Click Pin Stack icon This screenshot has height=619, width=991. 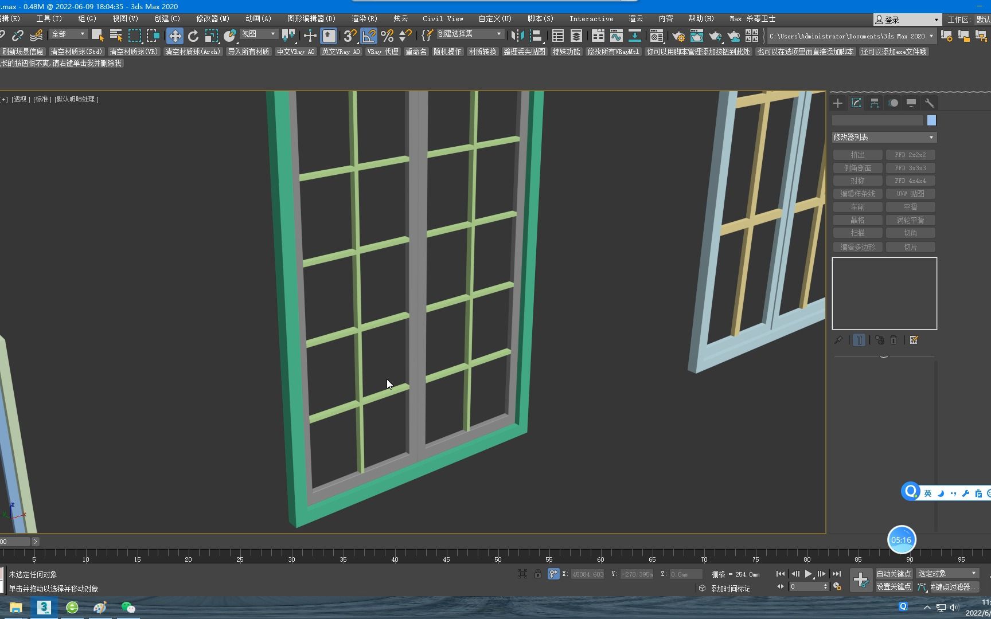coord(838,340)
